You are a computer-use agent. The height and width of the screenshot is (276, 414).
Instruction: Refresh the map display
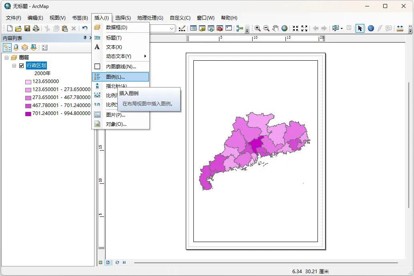pos(117,262)
